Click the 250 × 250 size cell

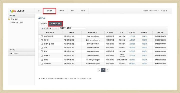click(x=122, y=51)
